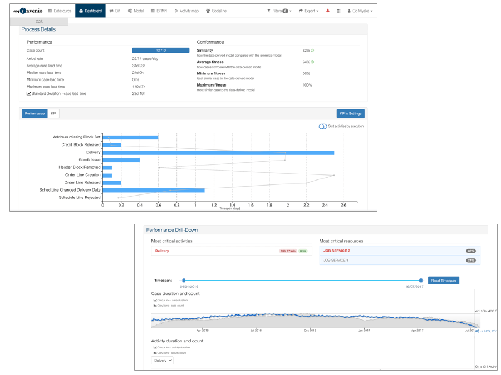Toggle Sort activities by execution switch

pos(322,126)
